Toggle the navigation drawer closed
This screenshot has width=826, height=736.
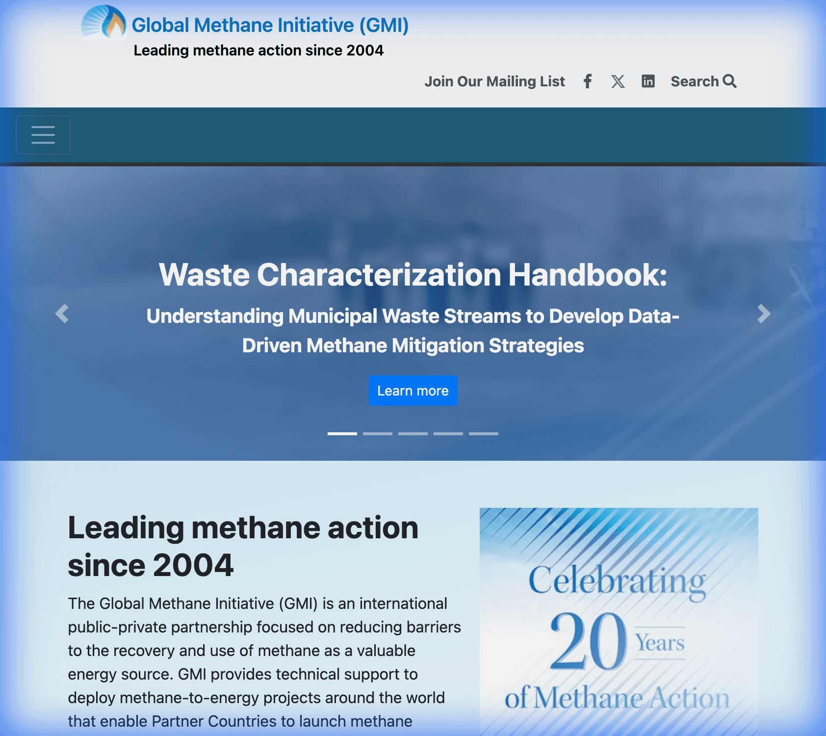[x=43, y=135]
